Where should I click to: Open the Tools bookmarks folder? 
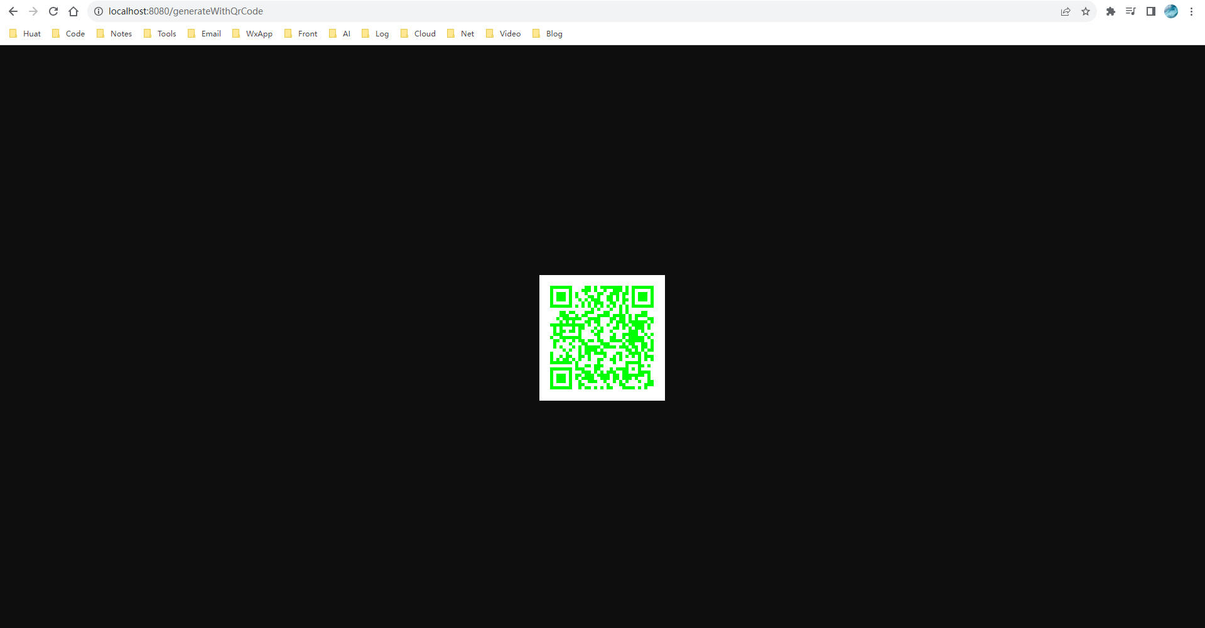click(166, 33)
